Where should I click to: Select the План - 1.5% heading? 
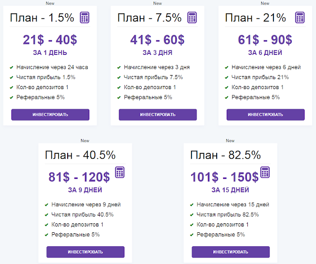pyautogui.click(x=42, y=18)
